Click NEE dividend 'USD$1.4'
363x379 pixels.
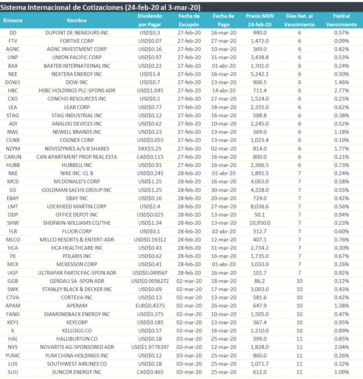[150, 74]
